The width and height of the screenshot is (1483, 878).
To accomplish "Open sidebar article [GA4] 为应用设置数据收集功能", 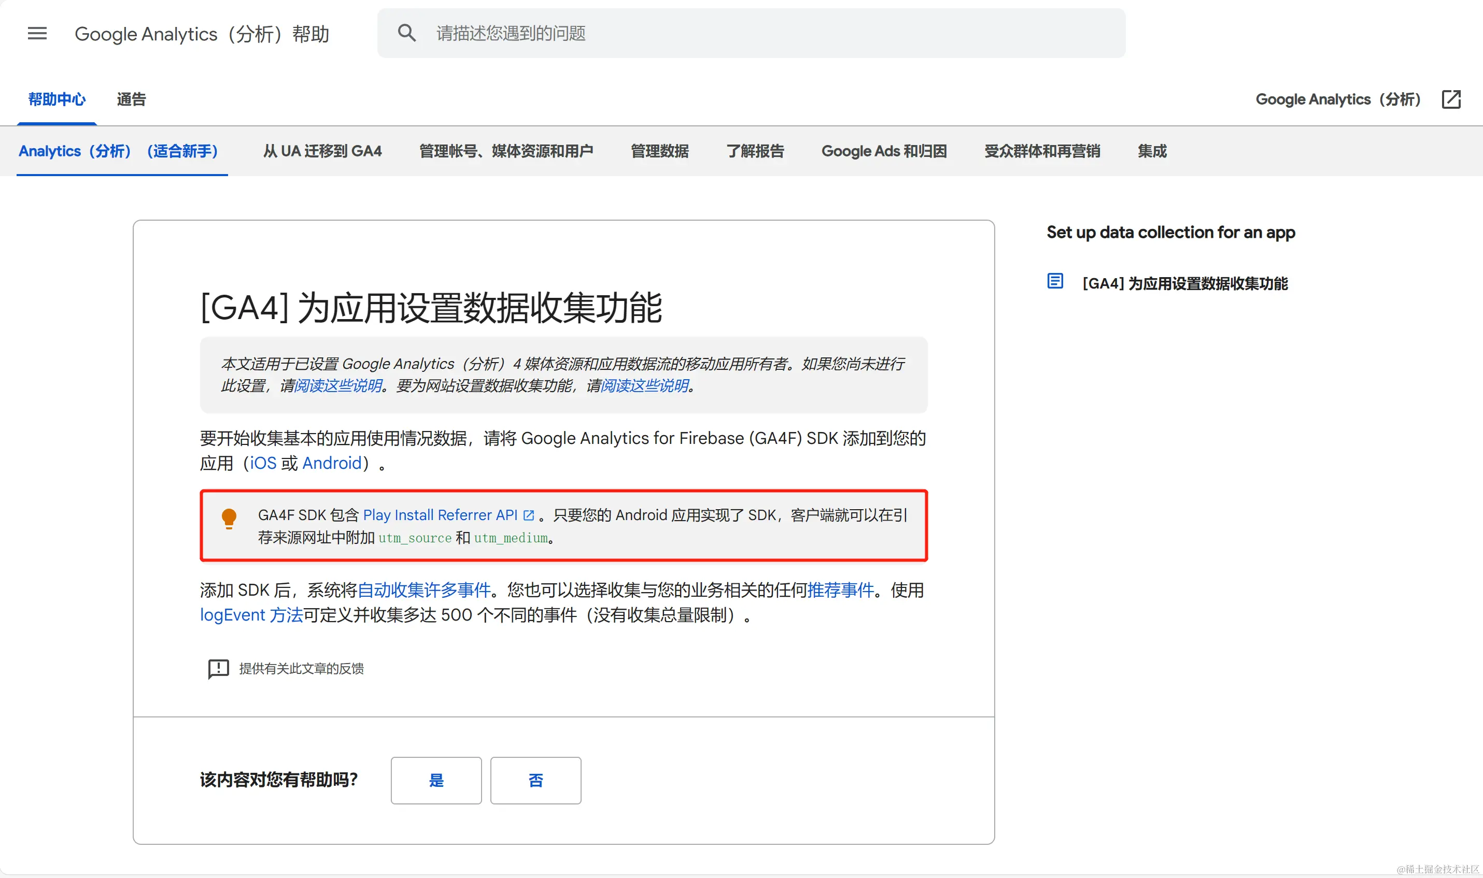I will click(x=1184, y=283).
